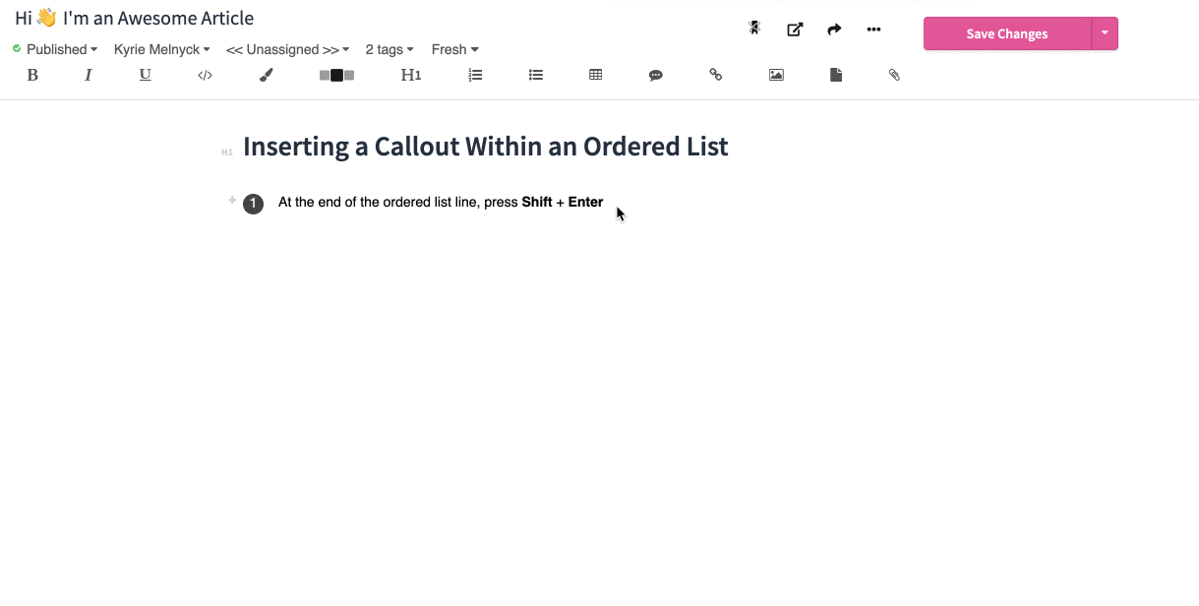The image size is (1199, 606).
Task: Open the more options ellipsis menu
Action: pyautogui.click(x=873, y=30)
